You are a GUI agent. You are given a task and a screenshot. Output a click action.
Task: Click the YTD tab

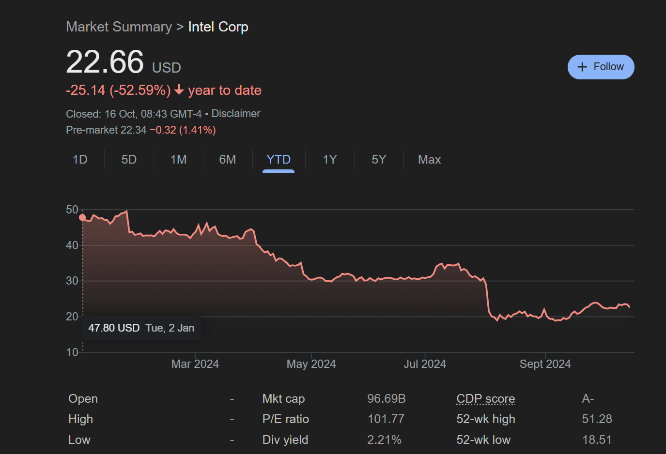point(279,160)
